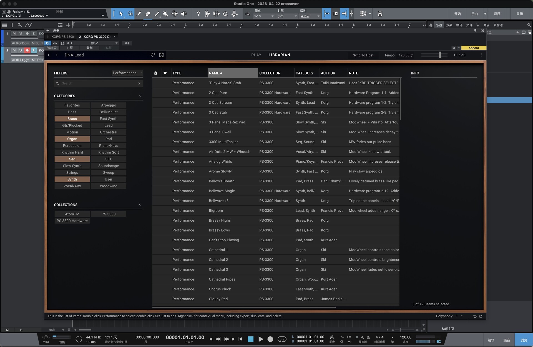Choose the Mute tool icon

point(165,14)
